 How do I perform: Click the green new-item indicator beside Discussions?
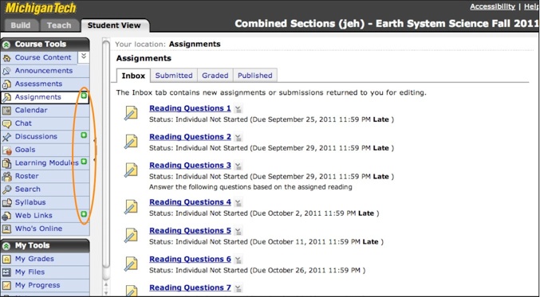pyautogui.click(x=84, y=135)
